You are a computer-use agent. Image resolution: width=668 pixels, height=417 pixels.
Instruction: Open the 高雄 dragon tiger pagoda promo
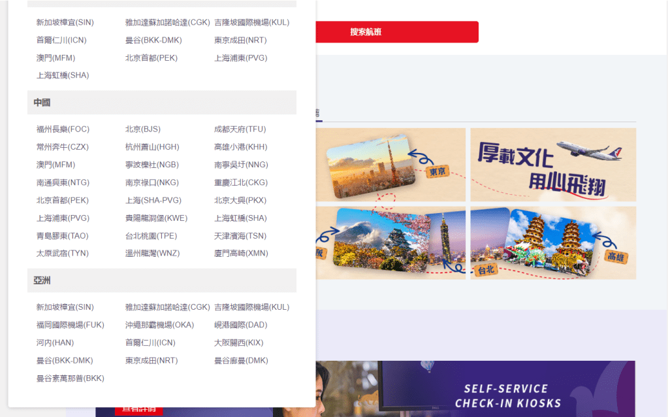[x=552, y=243]
